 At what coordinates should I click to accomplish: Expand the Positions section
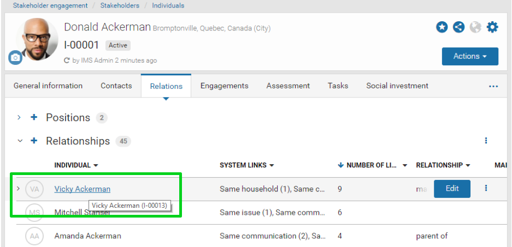tap(19, 118)
